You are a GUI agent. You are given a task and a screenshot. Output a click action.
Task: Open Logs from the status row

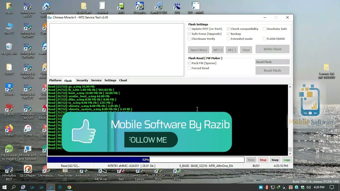(x=287, y=160)
